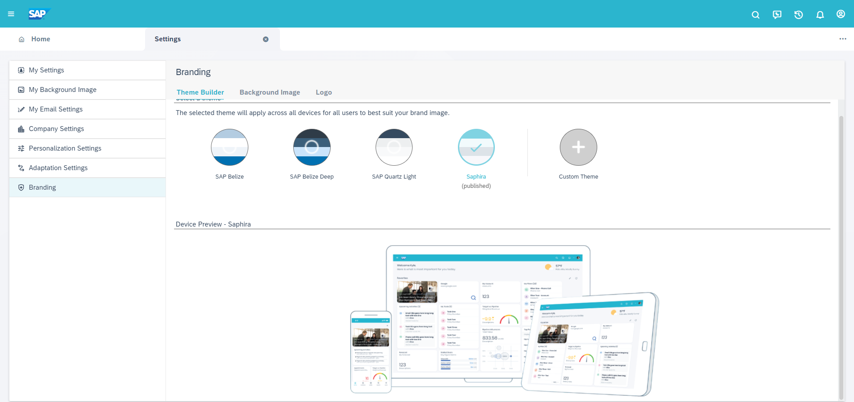The image size is (854, 402).
Task: Open the hamburger navigation menu
Action: point(11,14)
